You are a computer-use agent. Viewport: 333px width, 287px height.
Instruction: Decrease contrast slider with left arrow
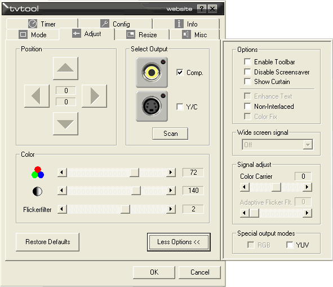tap(62, 191)
